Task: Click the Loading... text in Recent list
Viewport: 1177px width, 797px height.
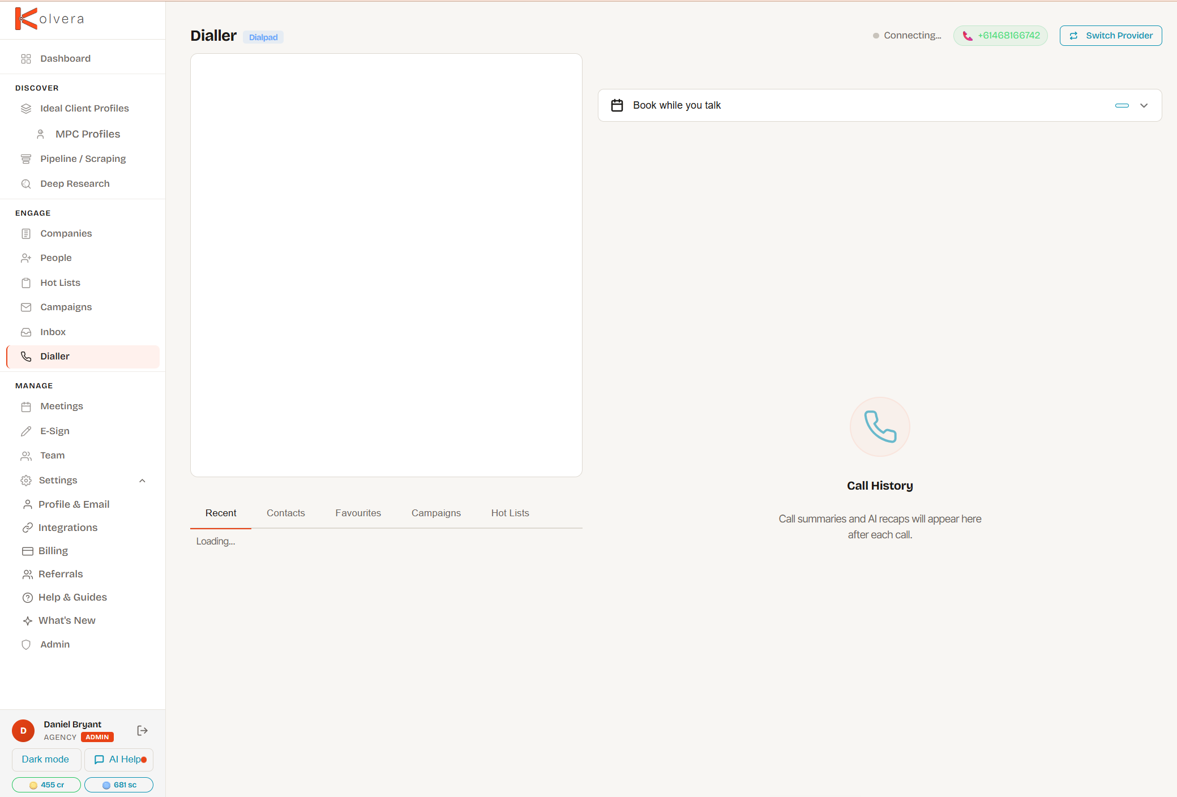Action: (216, 542)
